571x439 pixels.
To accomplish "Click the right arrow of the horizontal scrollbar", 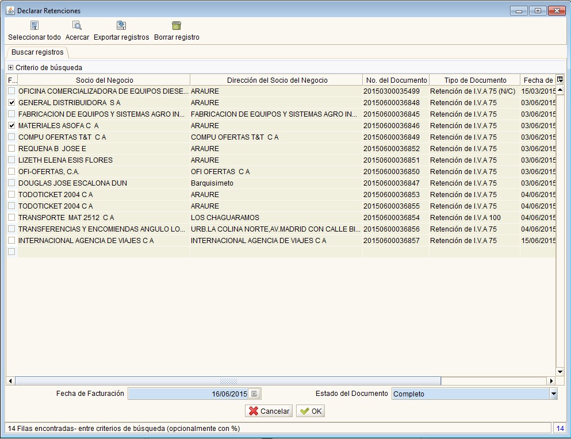I will [x=551, y=381].
